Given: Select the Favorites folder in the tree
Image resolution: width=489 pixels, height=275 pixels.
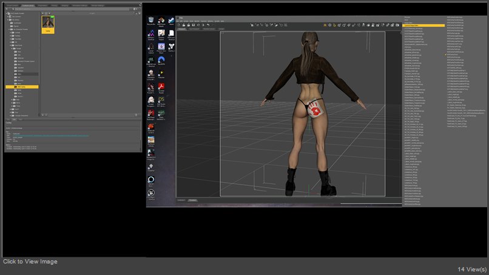Looking at the screenshot, I should (18, 39).
